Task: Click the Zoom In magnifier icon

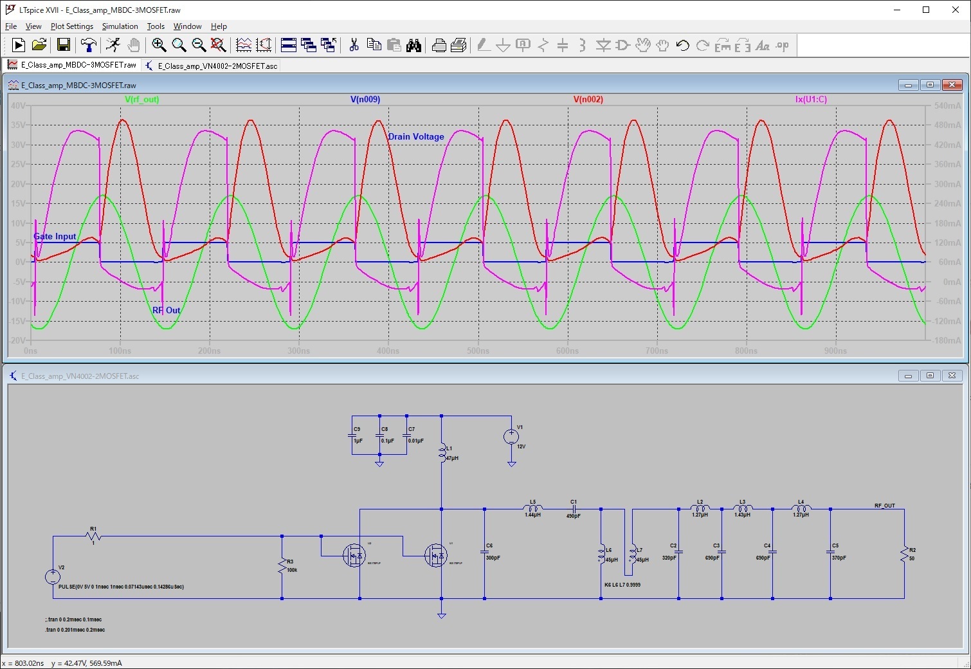Action: [x=159, y=45]
